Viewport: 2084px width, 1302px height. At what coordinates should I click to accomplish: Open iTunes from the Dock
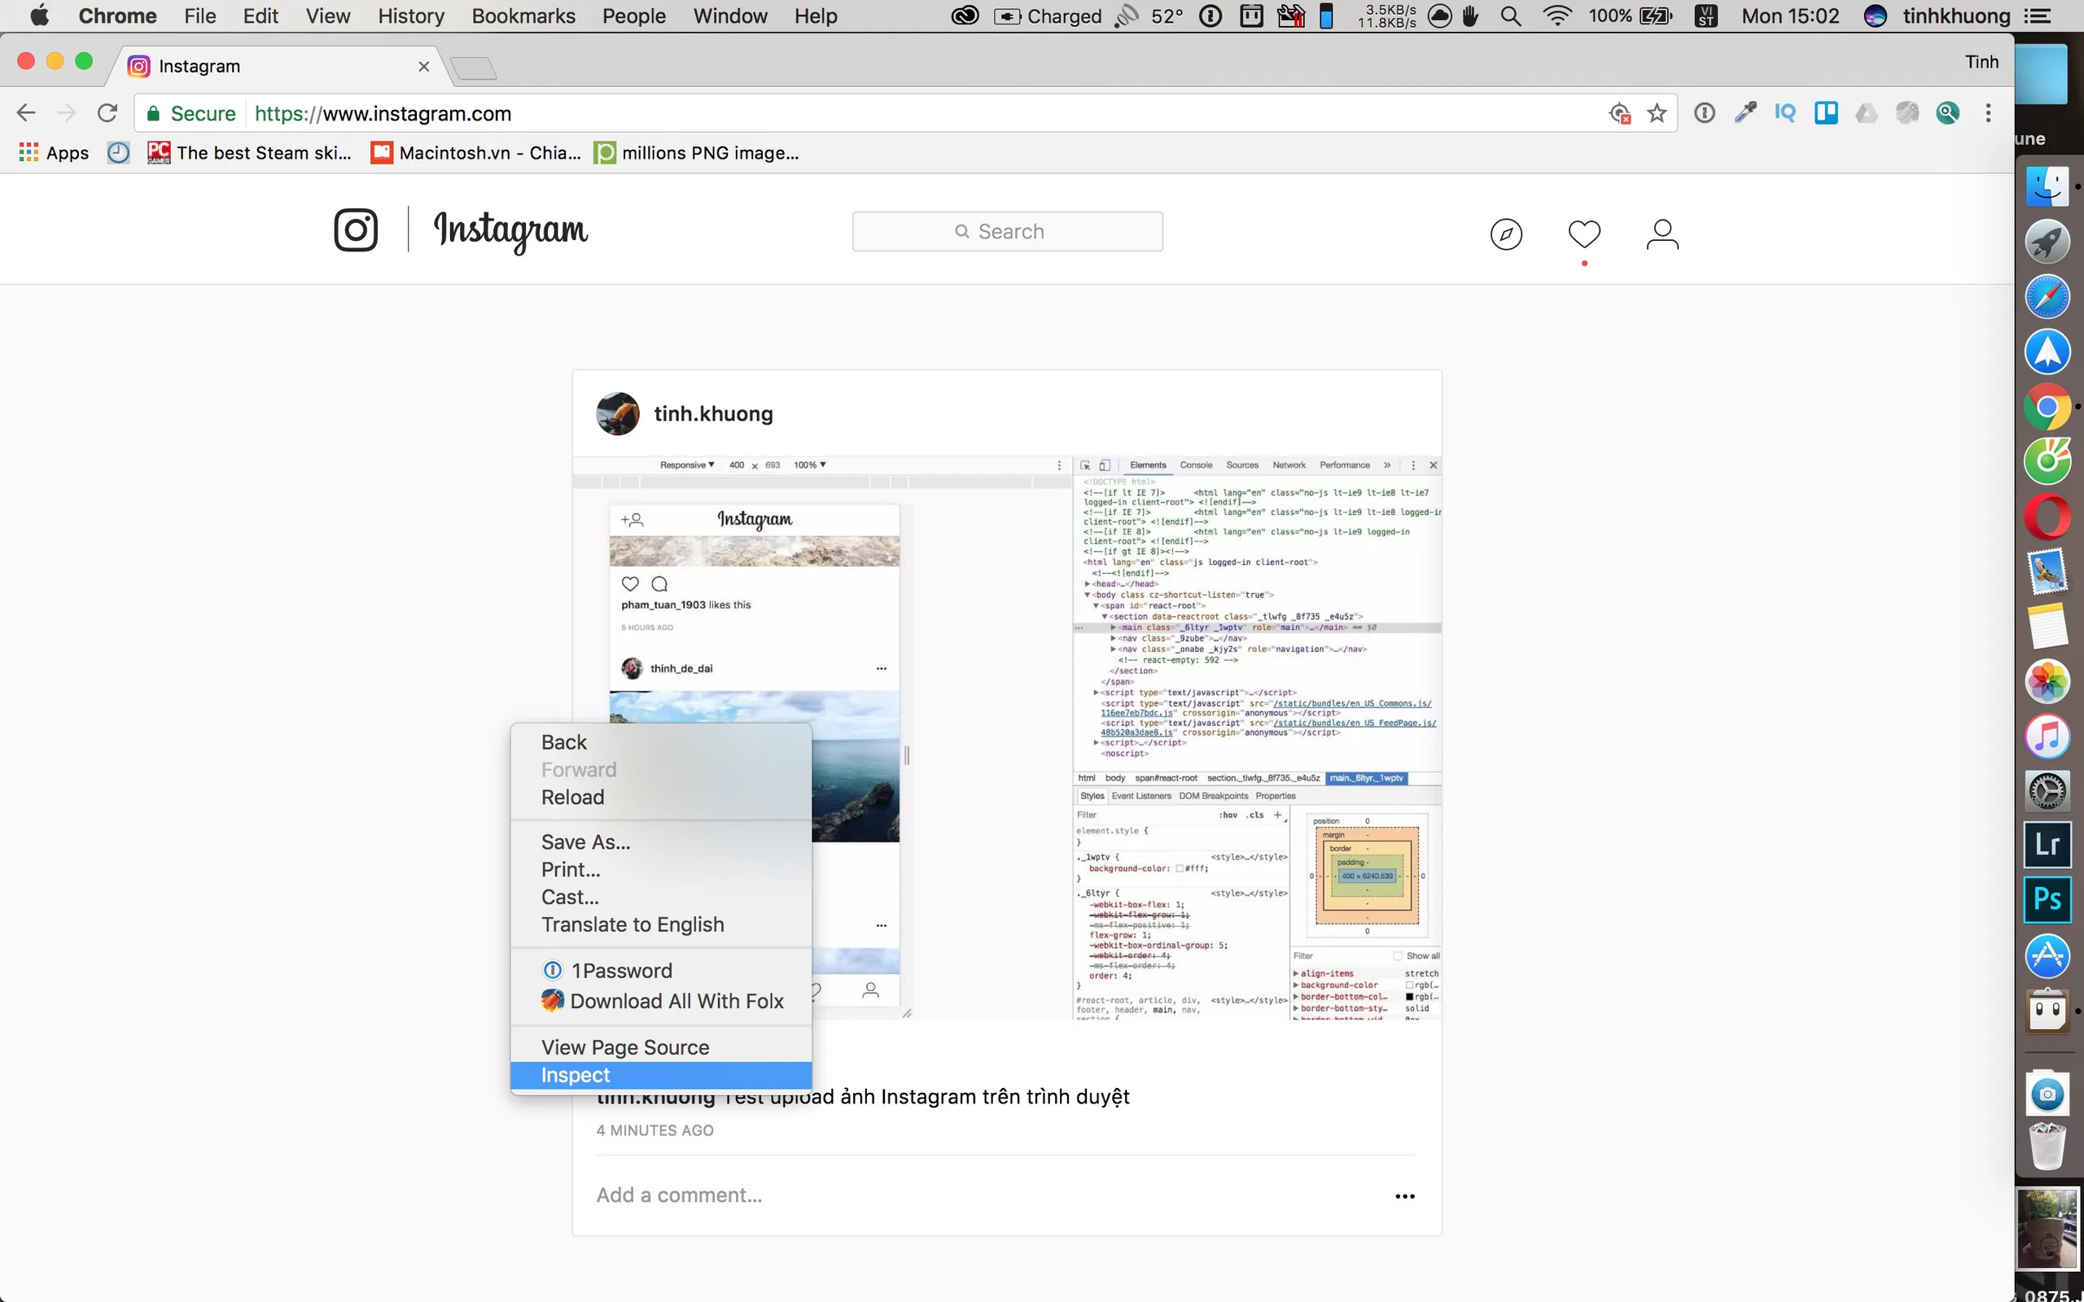tap(2047, 736)
